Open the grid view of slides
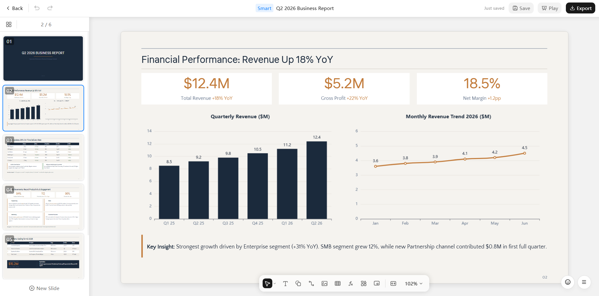Image resolution: width=599 pixels, height=296 pixels. tap(9, 24)
